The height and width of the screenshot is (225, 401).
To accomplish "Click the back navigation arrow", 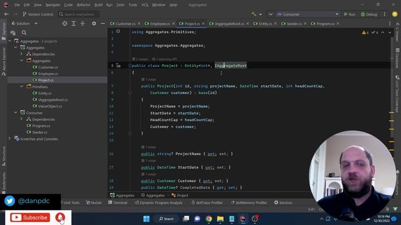I will [6, 14].
